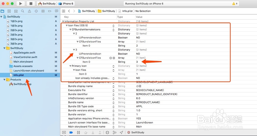Screen dimensions: 257x136
Task: Click Info.plist in jump bar
Action: (126, 11)
